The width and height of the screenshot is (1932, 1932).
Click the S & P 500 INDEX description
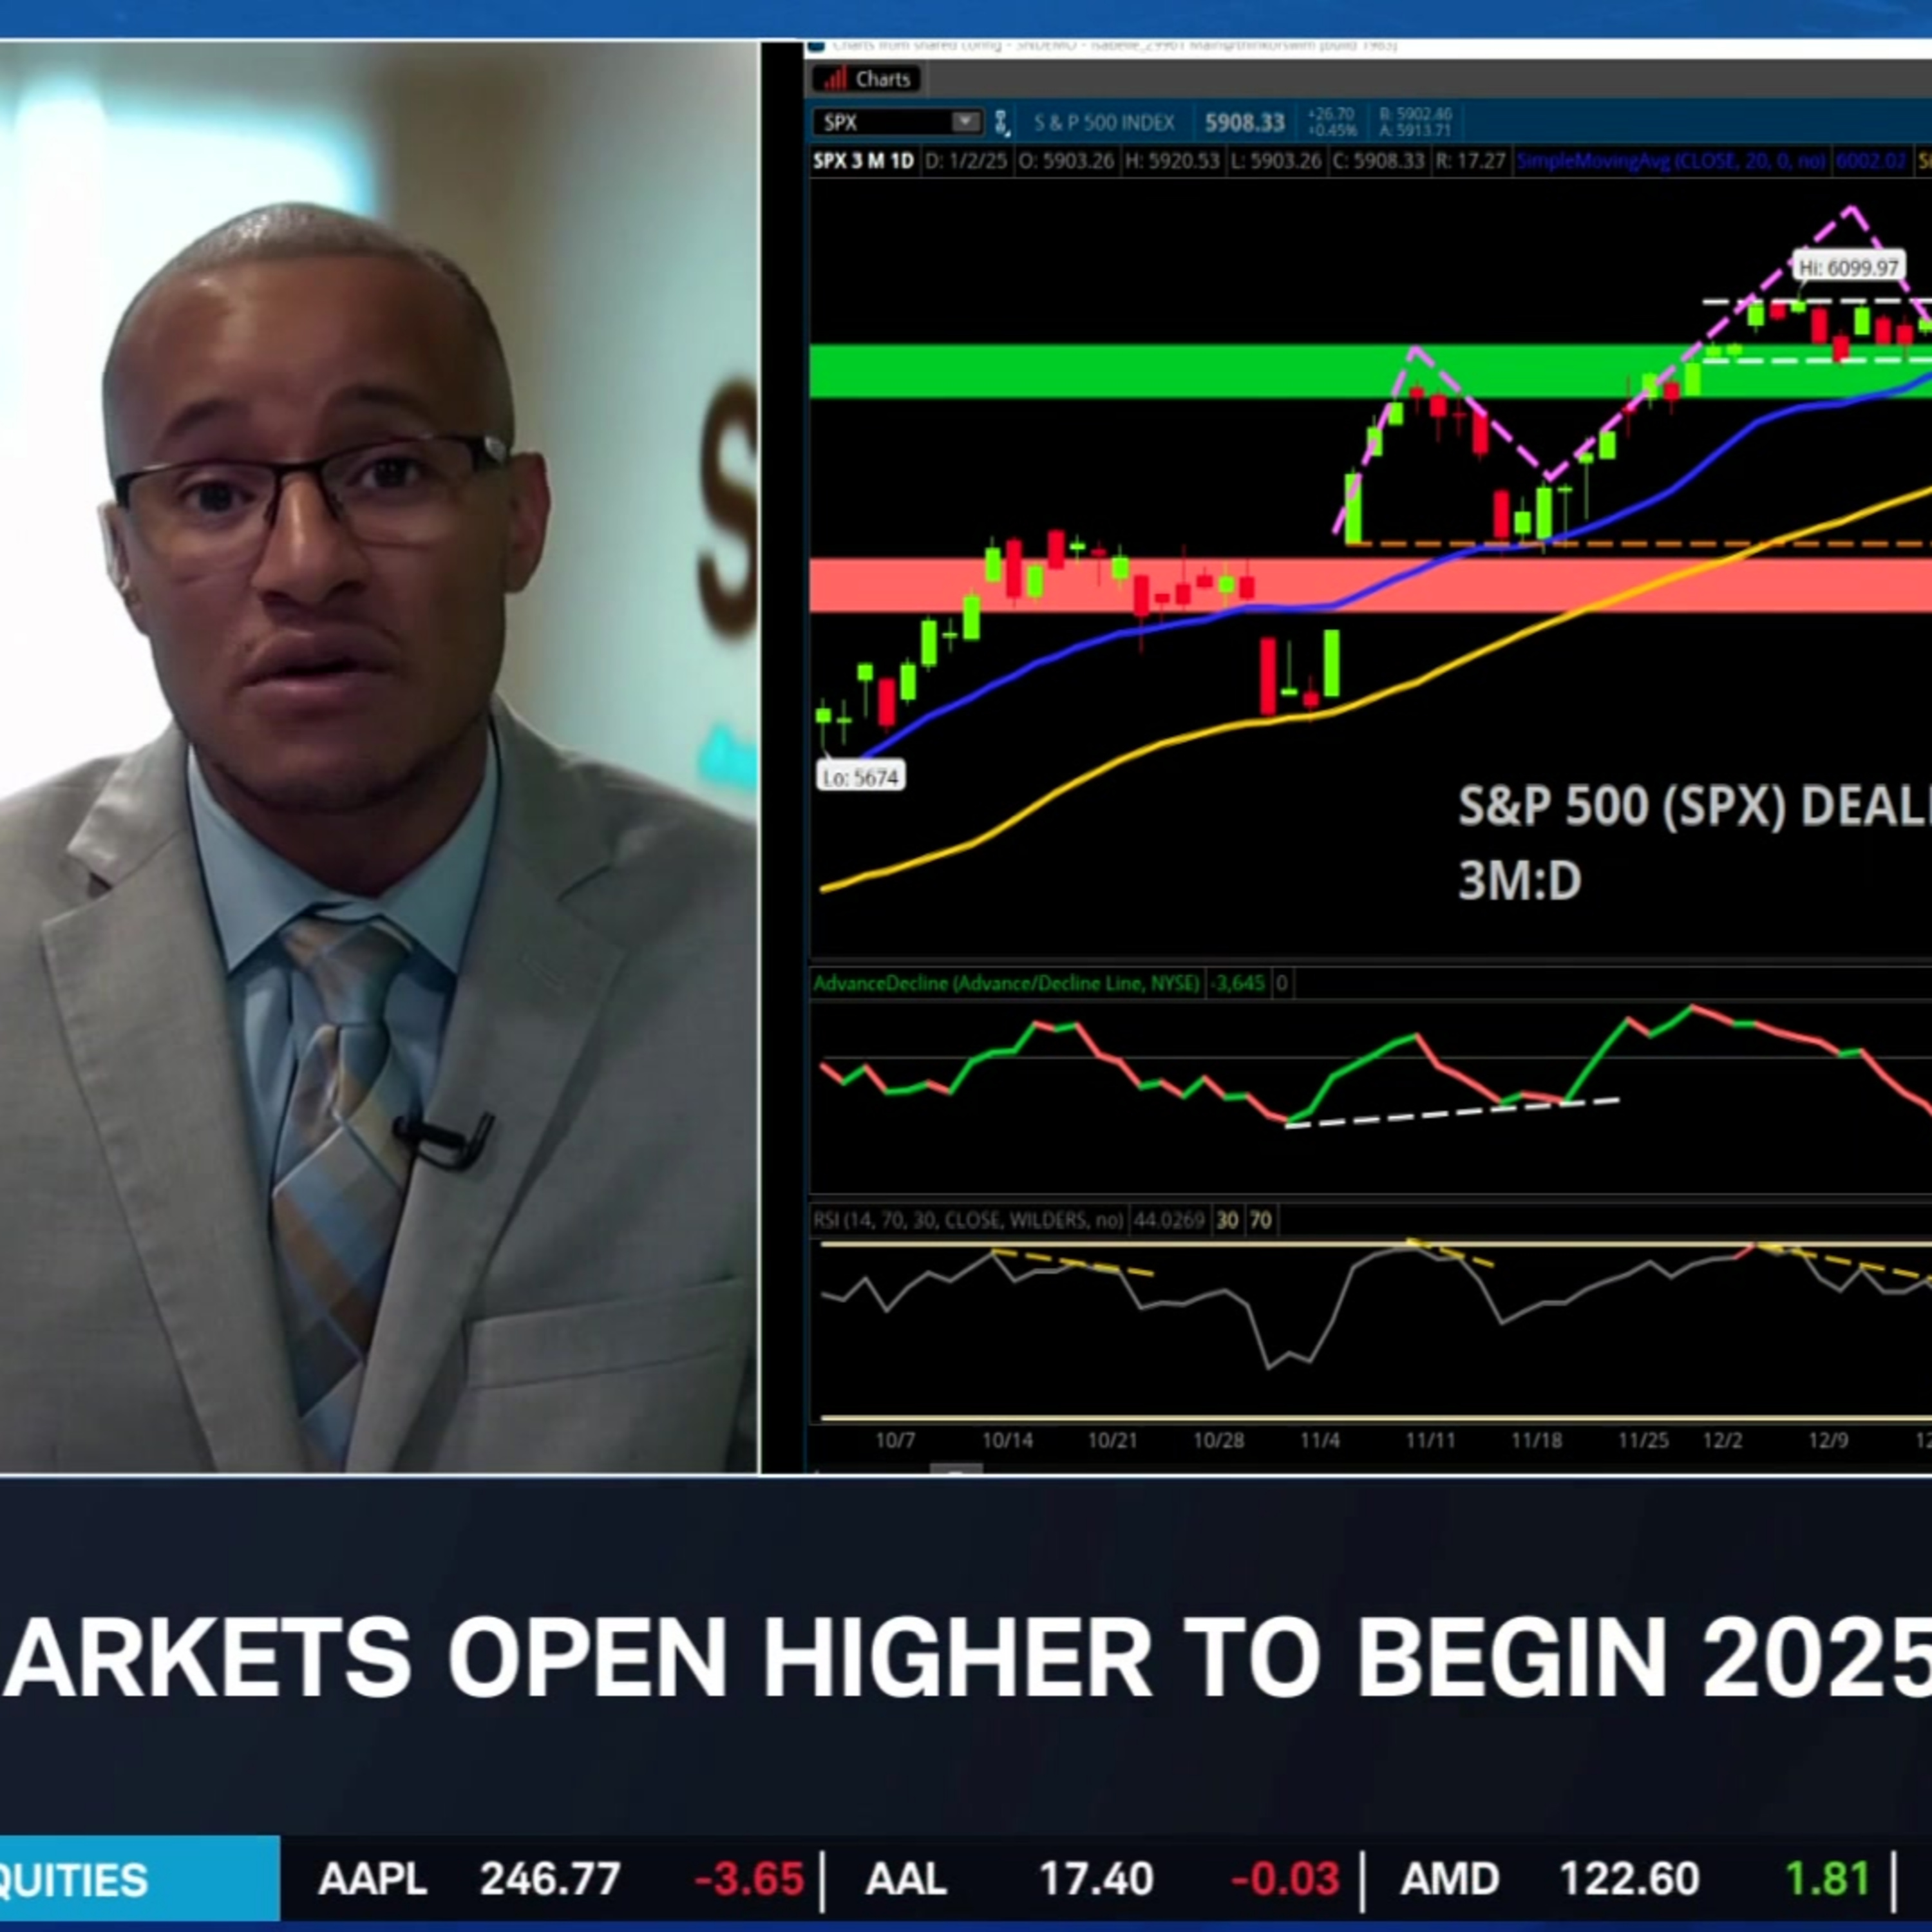(x=1104, y=123)
